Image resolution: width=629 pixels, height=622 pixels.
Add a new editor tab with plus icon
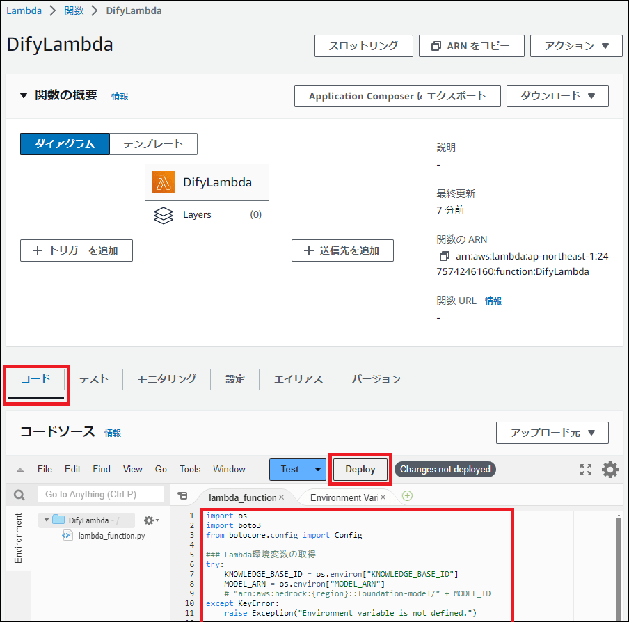(x=407, y=496)
